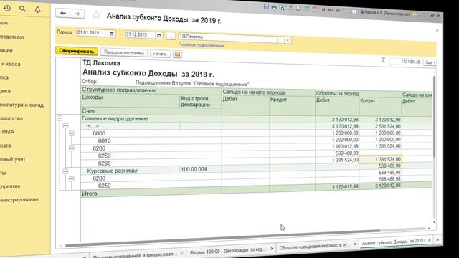Open calendar picker for start date 01.01.2019

click(x=112, y=34)
